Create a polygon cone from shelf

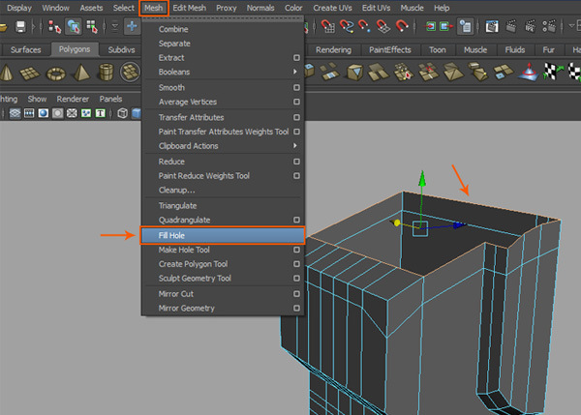(6, 73)
